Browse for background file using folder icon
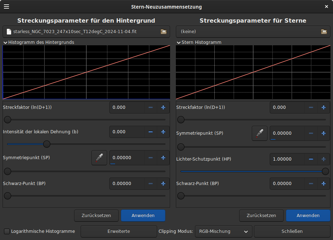This screenshot has height=240, width=333. click(x=163, y=32)
